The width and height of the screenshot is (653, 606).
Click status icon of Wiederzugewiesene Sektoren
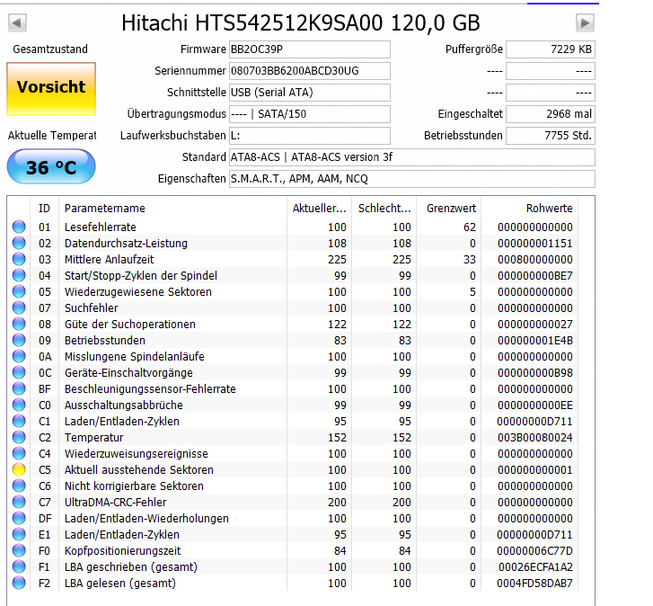tap(19, 291)
